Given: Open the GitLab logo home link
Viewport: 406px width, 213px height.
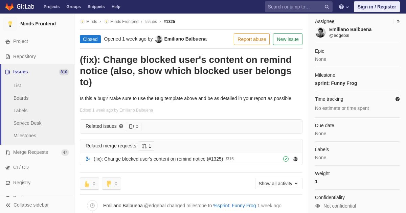Looking at the screenshot, I should [x=19, y=7].
